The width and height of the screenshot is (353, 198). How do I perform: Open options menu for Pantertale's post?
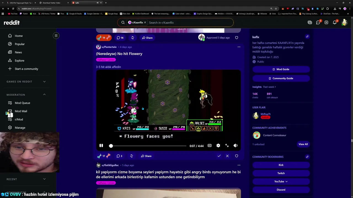point(239,47)
